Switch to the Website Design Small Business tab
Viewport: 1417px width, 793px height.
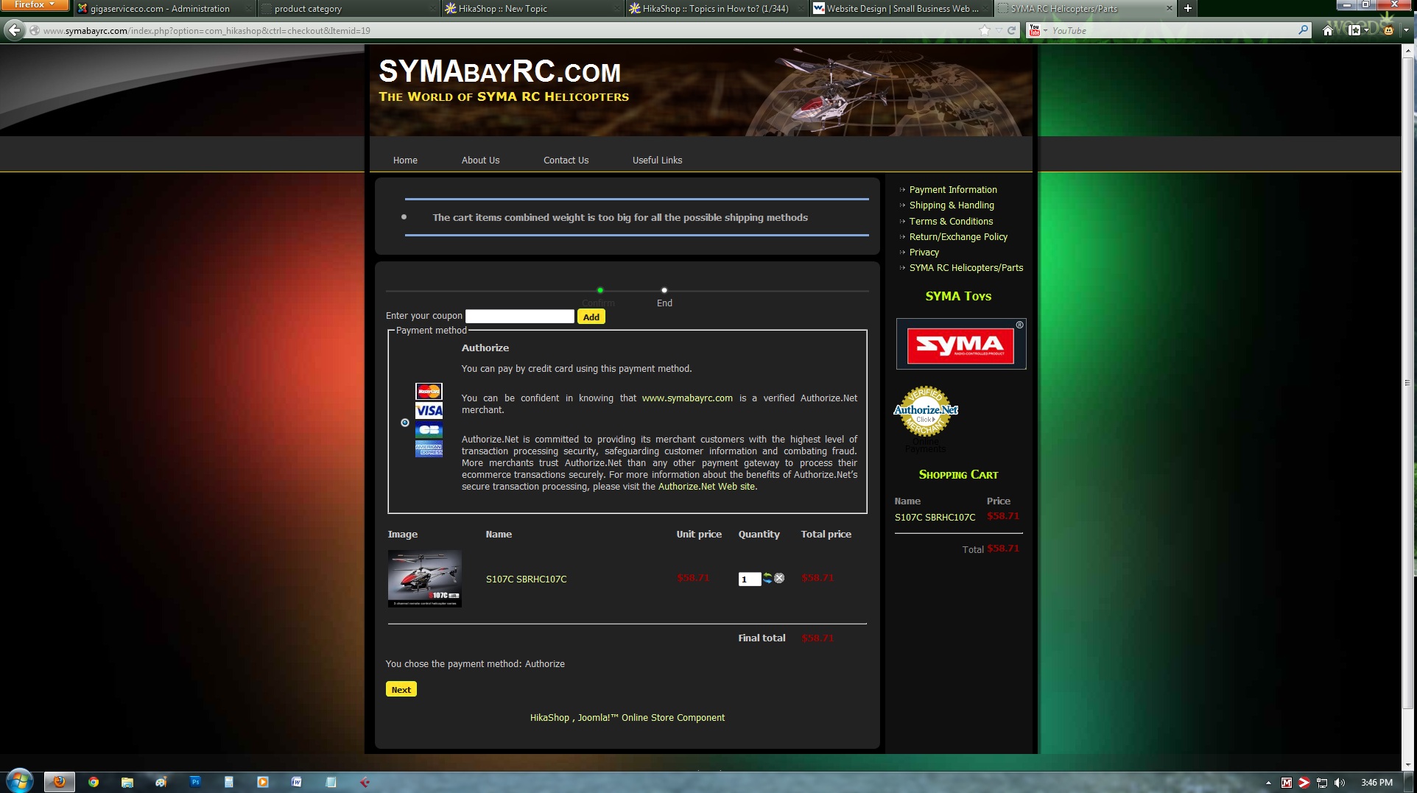coord(902,9)
